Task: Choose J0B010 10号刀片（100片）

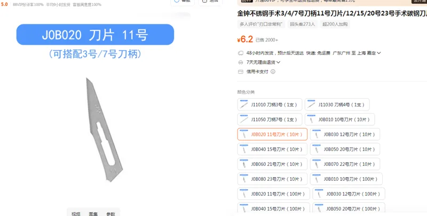Action: [x=346, y=179]
